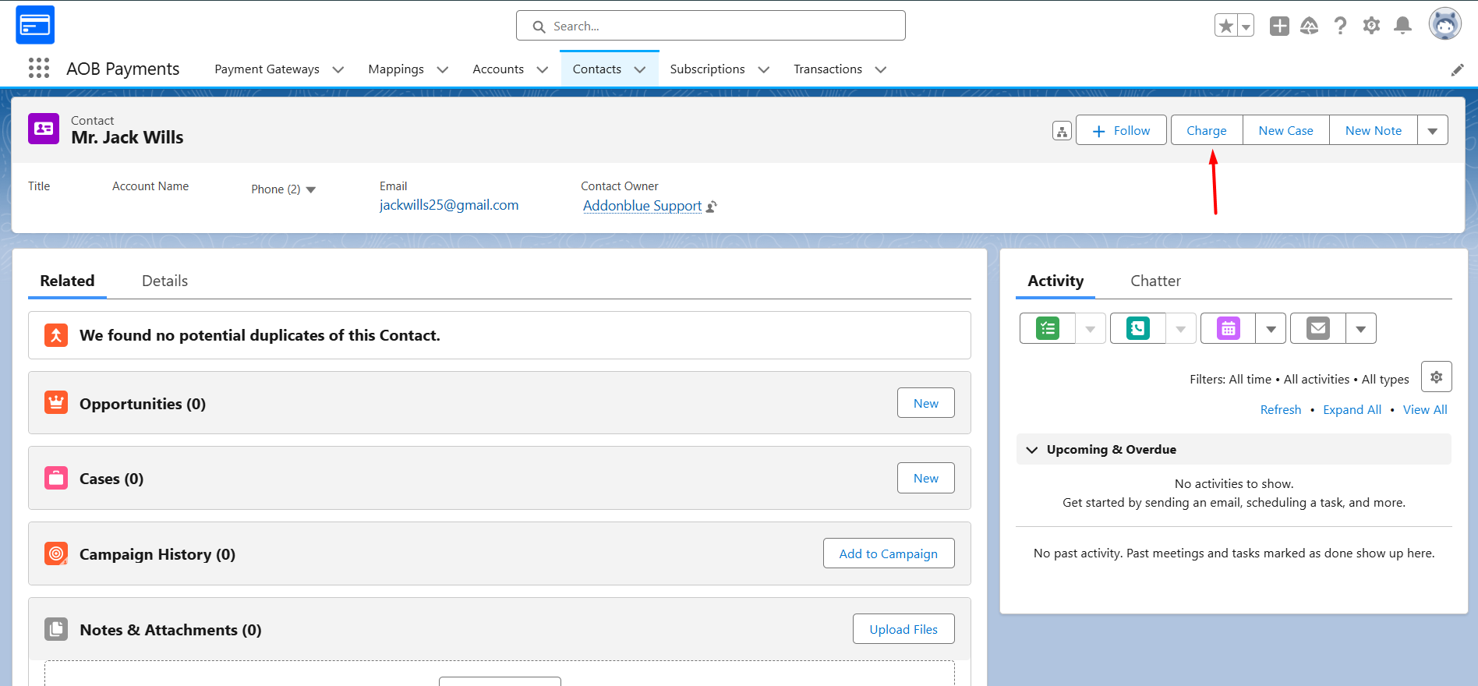1478x686 pixels.
Task: Expand the Transactions menu chevron
Action: (x=881, y=69)
